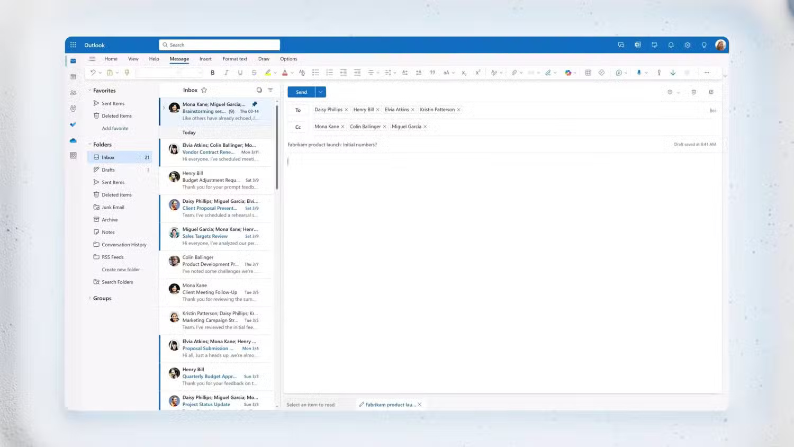Expand the Send button split arrow

pos(320,92)
